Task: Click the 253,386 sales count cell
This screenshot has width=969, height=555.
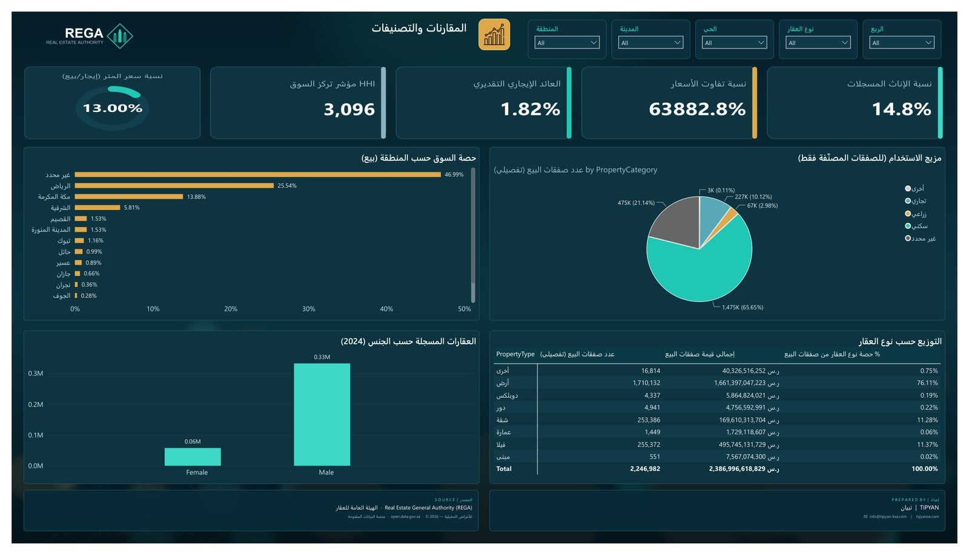Action: 649,420
